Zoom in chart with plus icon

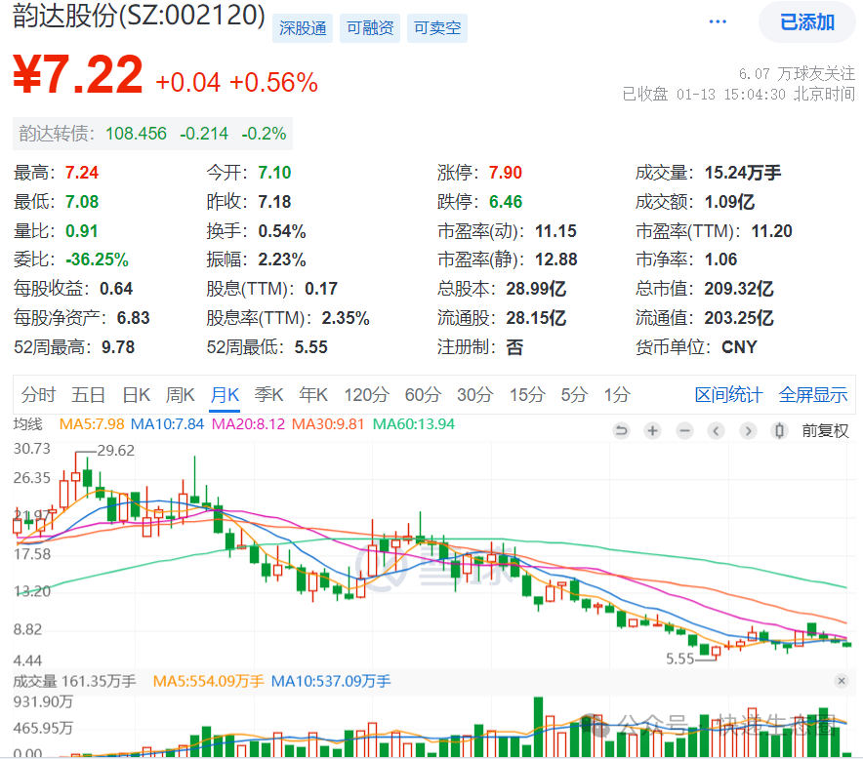pos(653,430)
